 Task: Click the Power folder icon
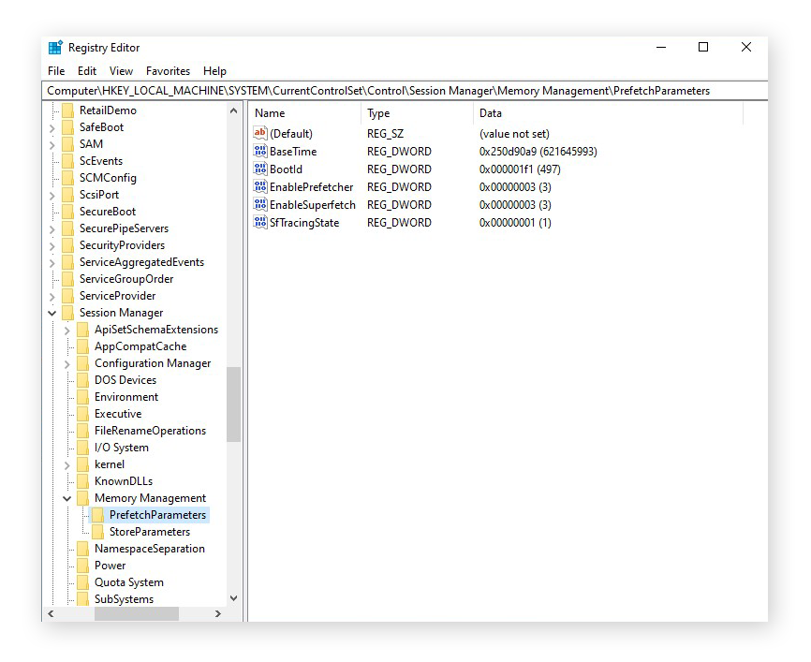point(82,566)
